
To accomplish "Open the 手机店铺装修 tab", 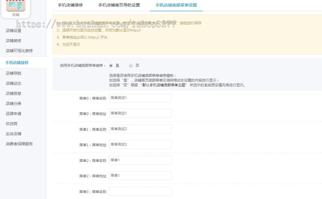I will pos(70,5).
